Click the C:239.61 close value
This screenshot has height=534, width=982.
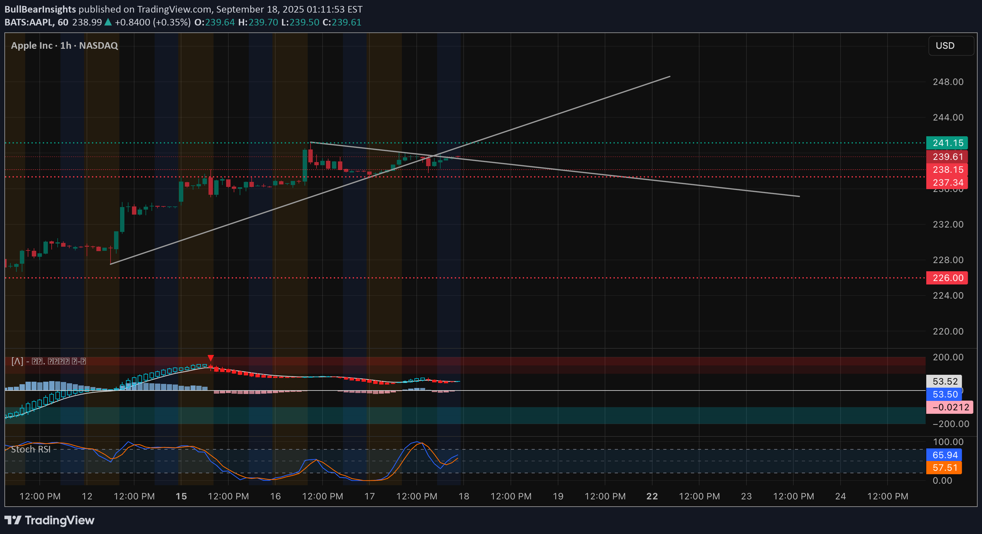click(342, 22)
